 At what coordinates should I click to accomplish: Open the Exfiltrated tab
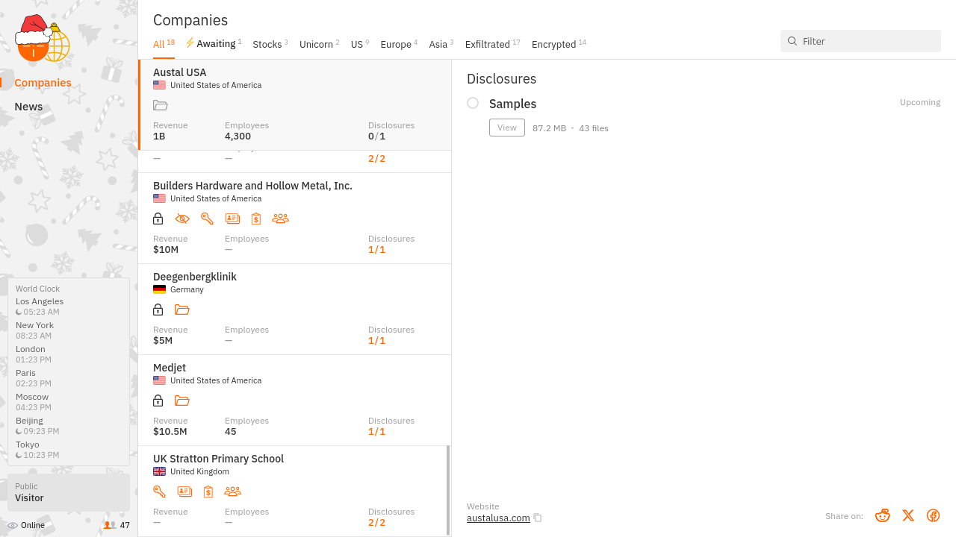(493, 44)
